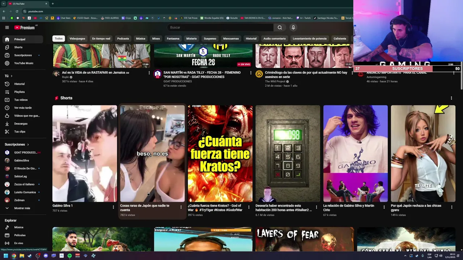Viewport: 463px width, 260px height.
Task: Select the Todos filter chip
Action: (59, 39)
